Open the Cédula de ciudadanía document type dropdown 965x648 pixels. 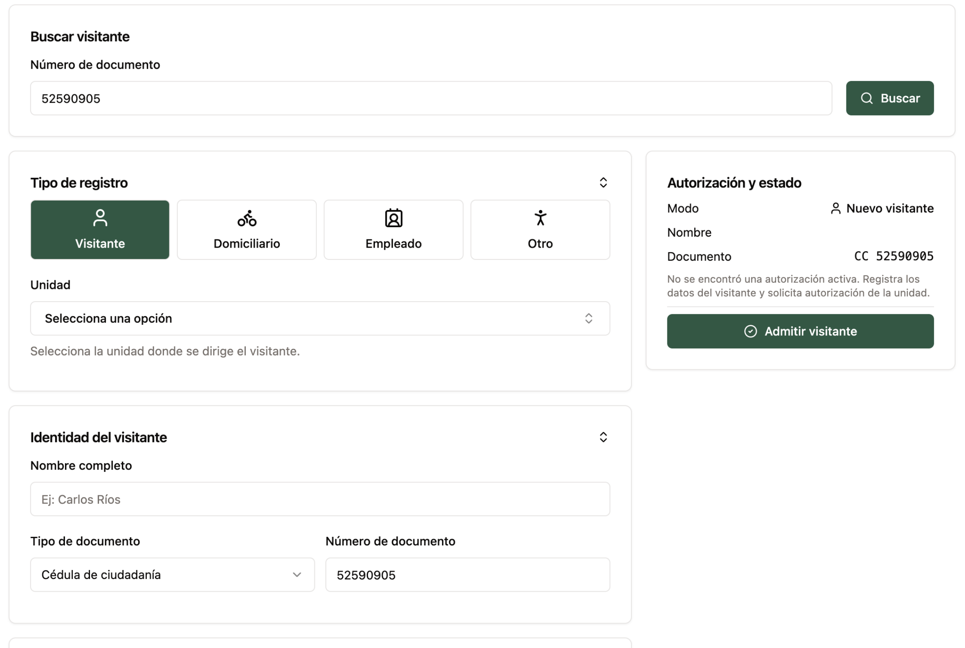[x=173, y=574]
